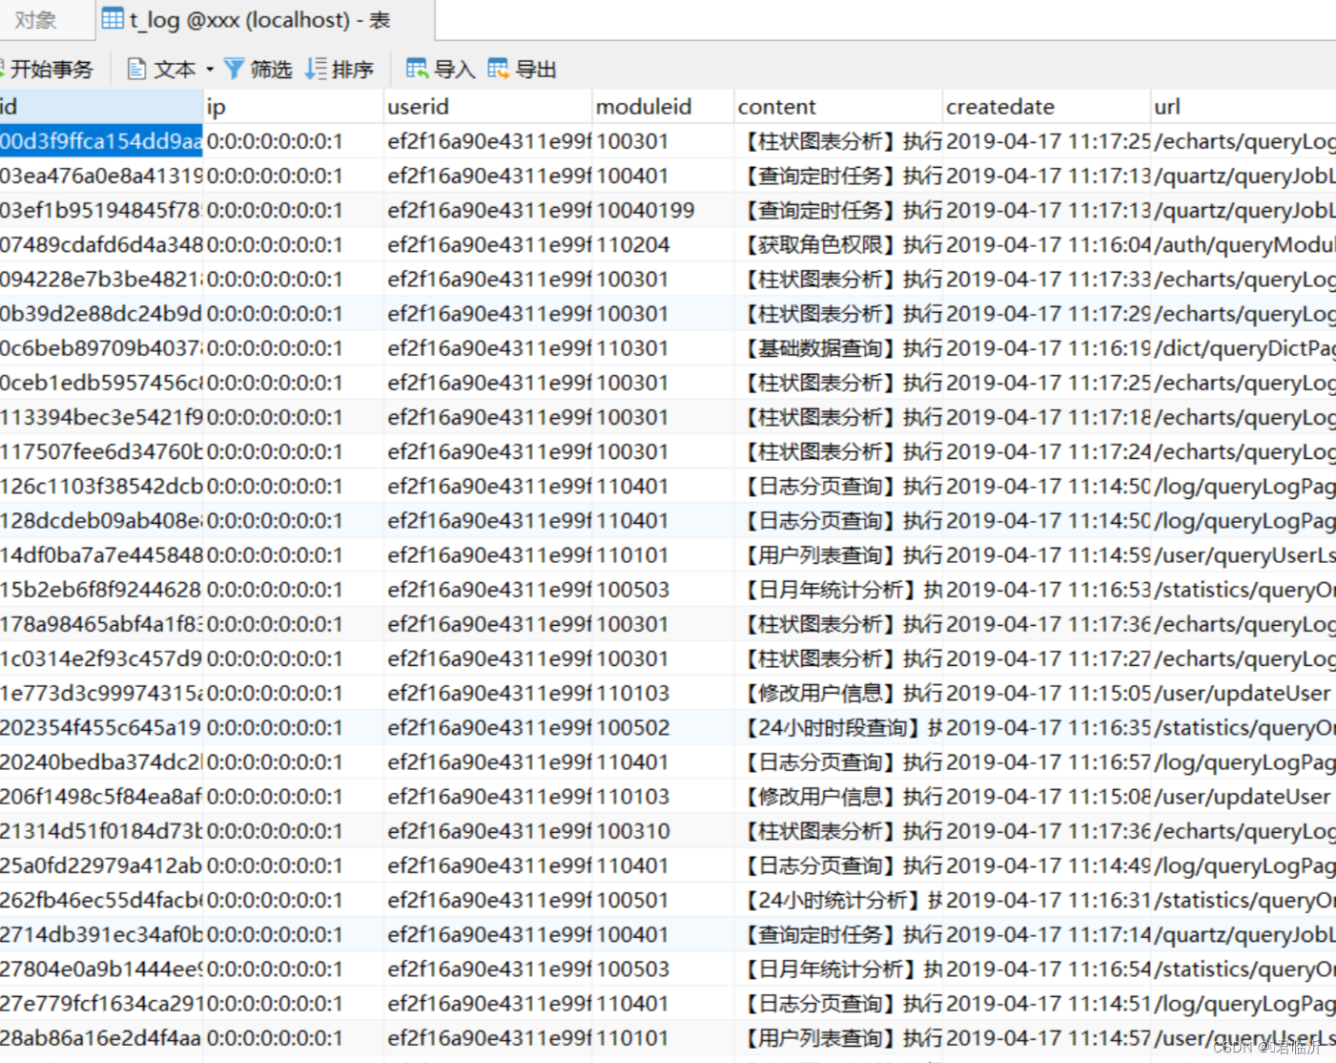Select moduleid cell 100502

pyautogui.click(x=664, y=728)
